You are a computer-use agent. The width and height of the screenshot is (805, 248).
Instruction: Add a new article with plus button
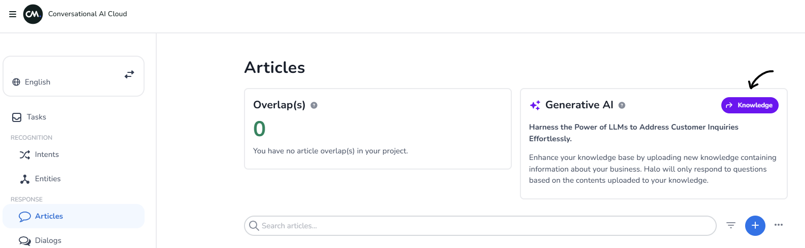click(x=755, y=225)
